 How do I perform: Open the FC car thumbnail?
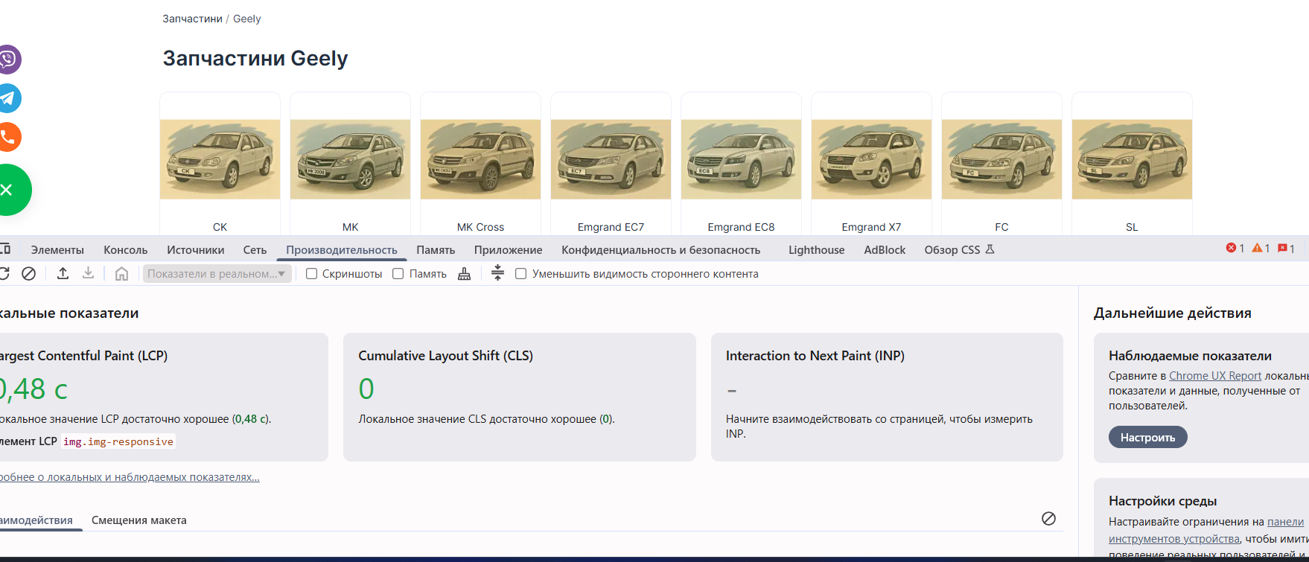coord(1002,159)
